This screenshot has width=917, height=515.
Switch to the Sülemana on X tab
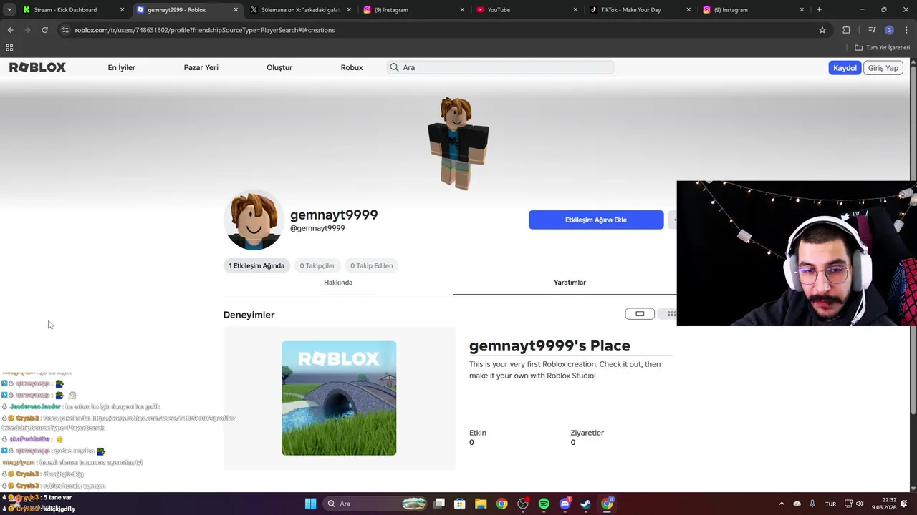coord(300,10)
